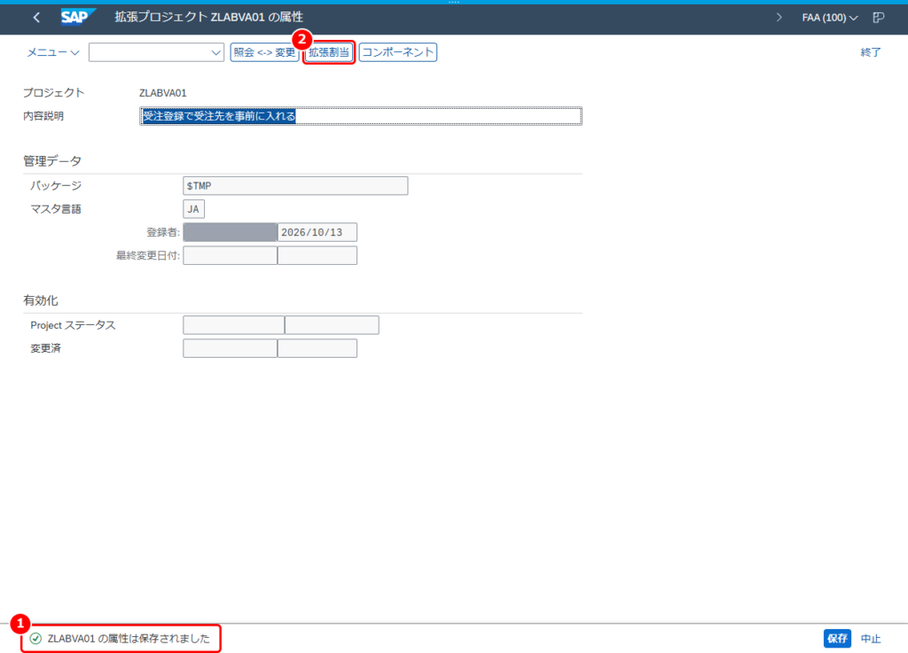Screen dimensions: 908x653
Task: Open コンポーネント view
Action: pyautogui.click(x=398, y=52)
